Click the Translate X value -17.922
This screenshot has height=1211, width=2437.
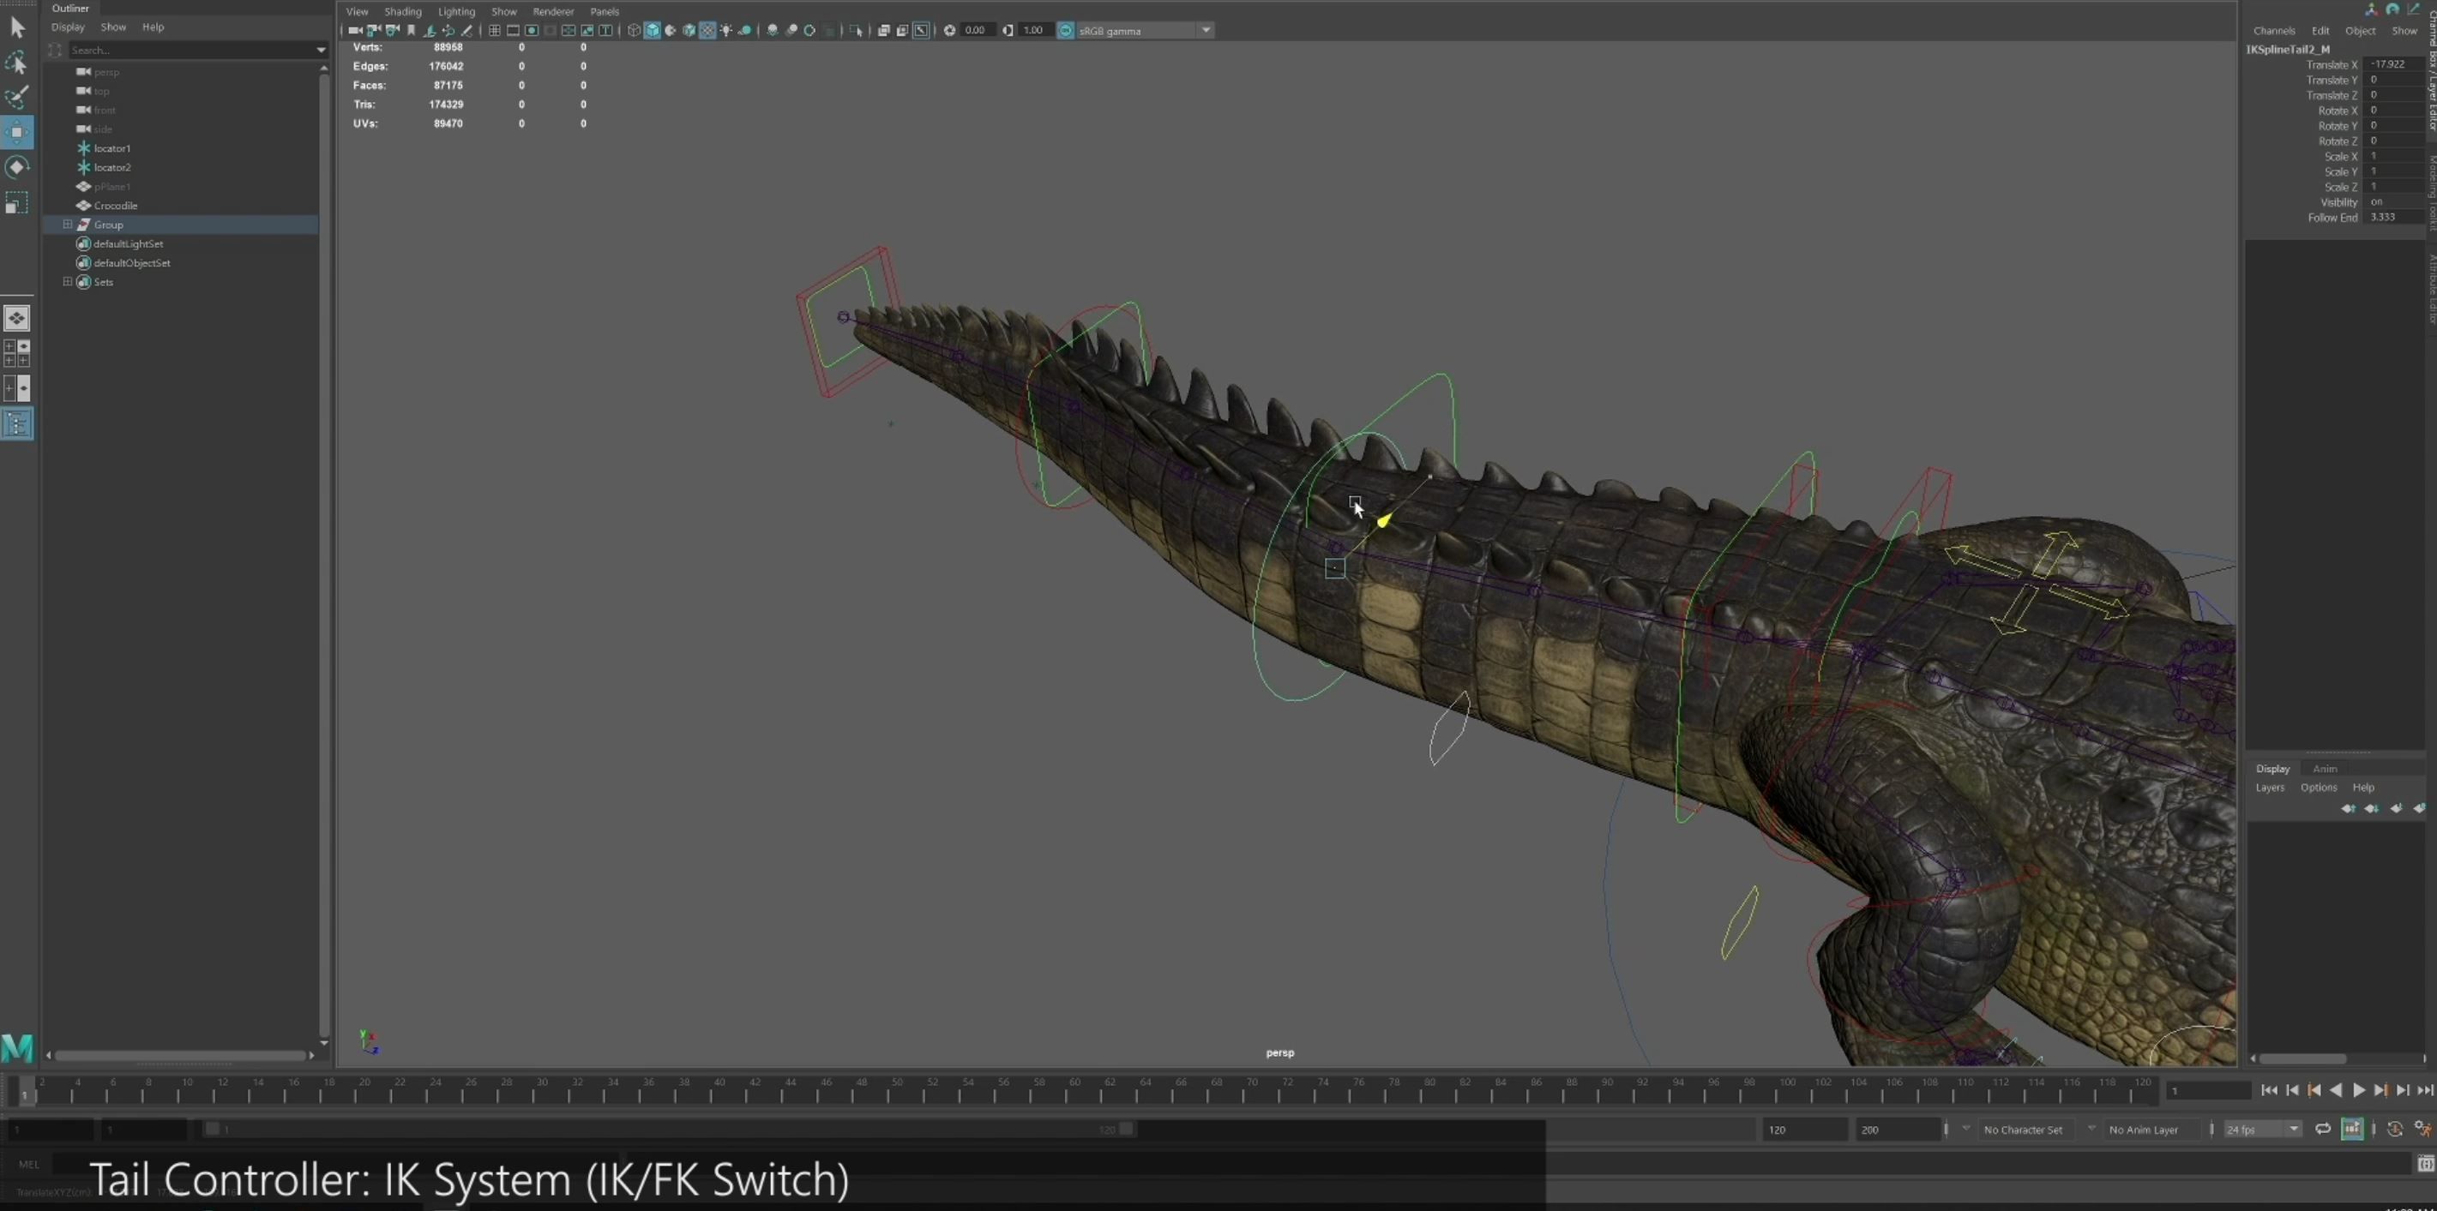(x=2394, y=64)
